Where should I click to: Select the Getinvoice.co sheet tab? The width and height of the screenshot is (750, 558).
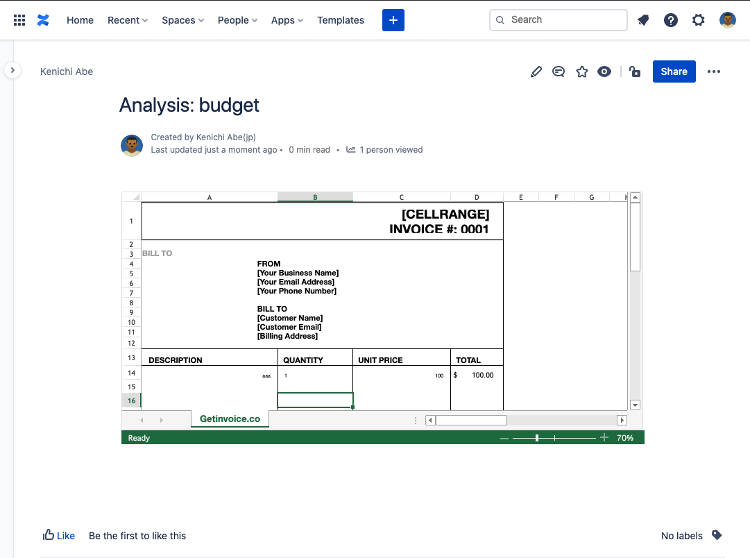[230, 419]
